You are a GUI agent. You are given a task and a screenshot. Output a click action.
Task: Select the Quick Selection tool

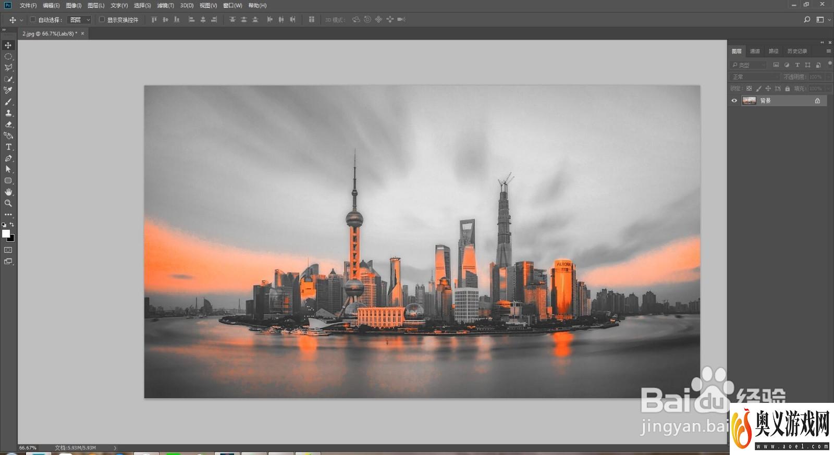8,79
